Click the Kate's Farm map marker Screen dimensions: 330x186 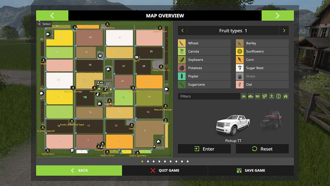48,150
